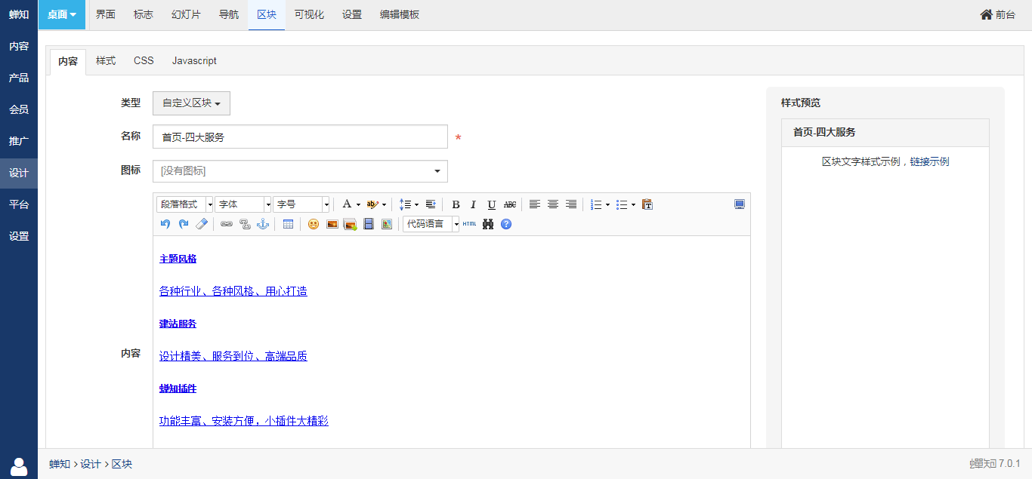The width and height of the screenshot is (1032, 479).
Task: Click the indent text icon
Action: click(431, 204)
